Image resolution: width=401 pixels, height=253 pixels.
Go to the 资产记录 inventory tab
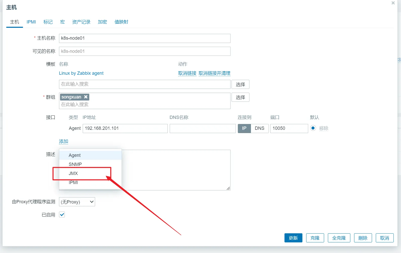point(81,22)
